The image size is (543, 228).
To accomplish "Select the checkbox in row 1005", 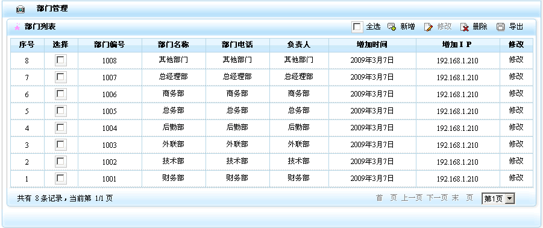I will (61, 111).
